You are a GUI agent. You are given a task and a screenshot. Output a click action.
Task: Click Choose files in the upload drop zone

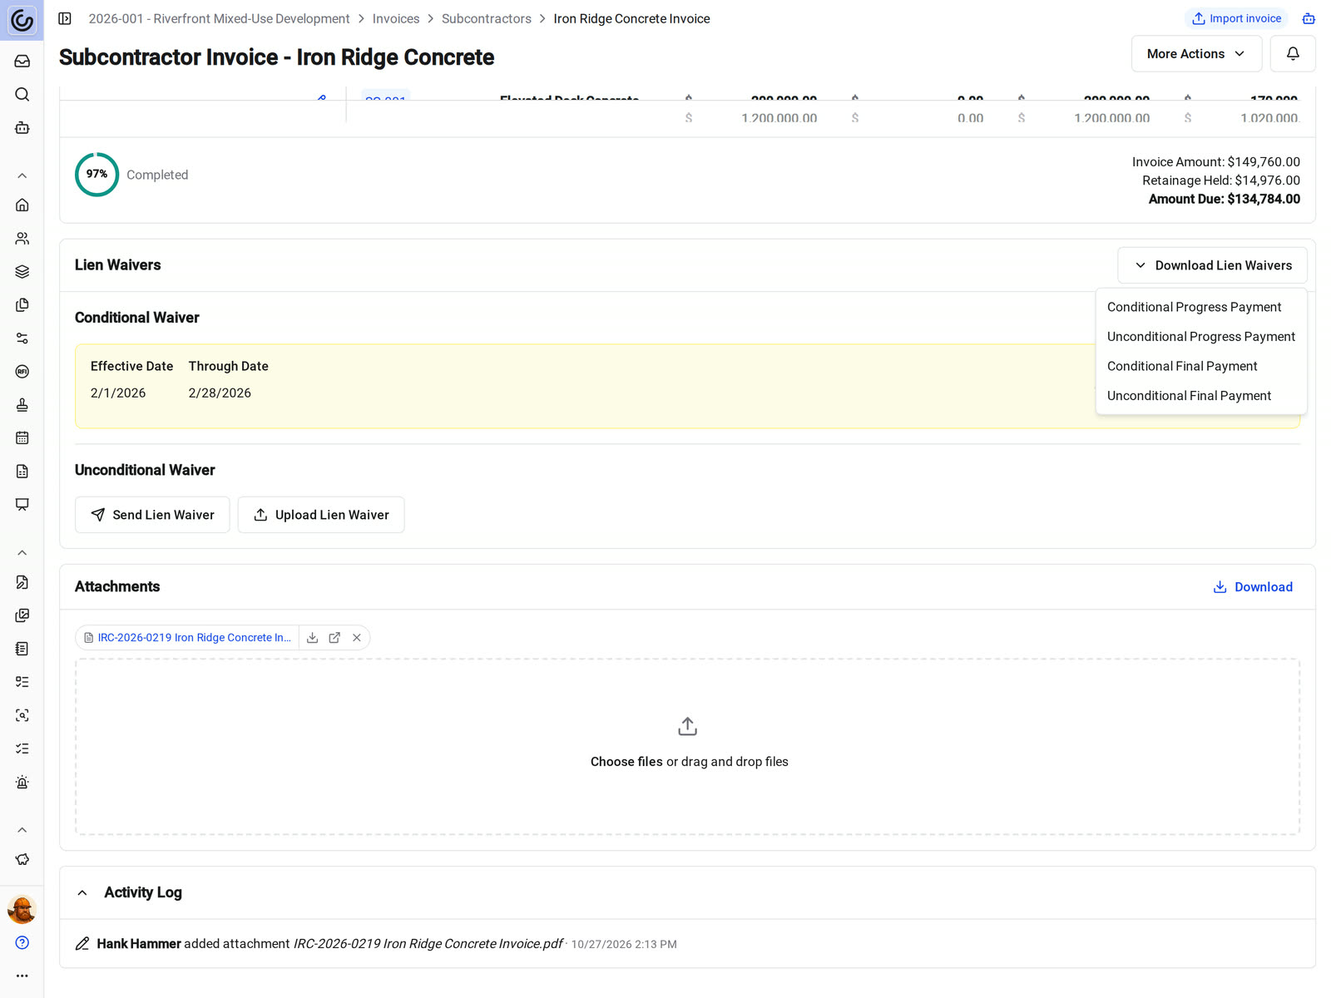(x=626, y=762)
